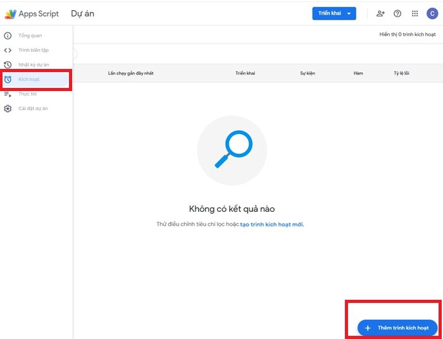Click the Cài đặt dự án gear icon
The height and width of the screenshot is (339, 443).
point(8,108)
